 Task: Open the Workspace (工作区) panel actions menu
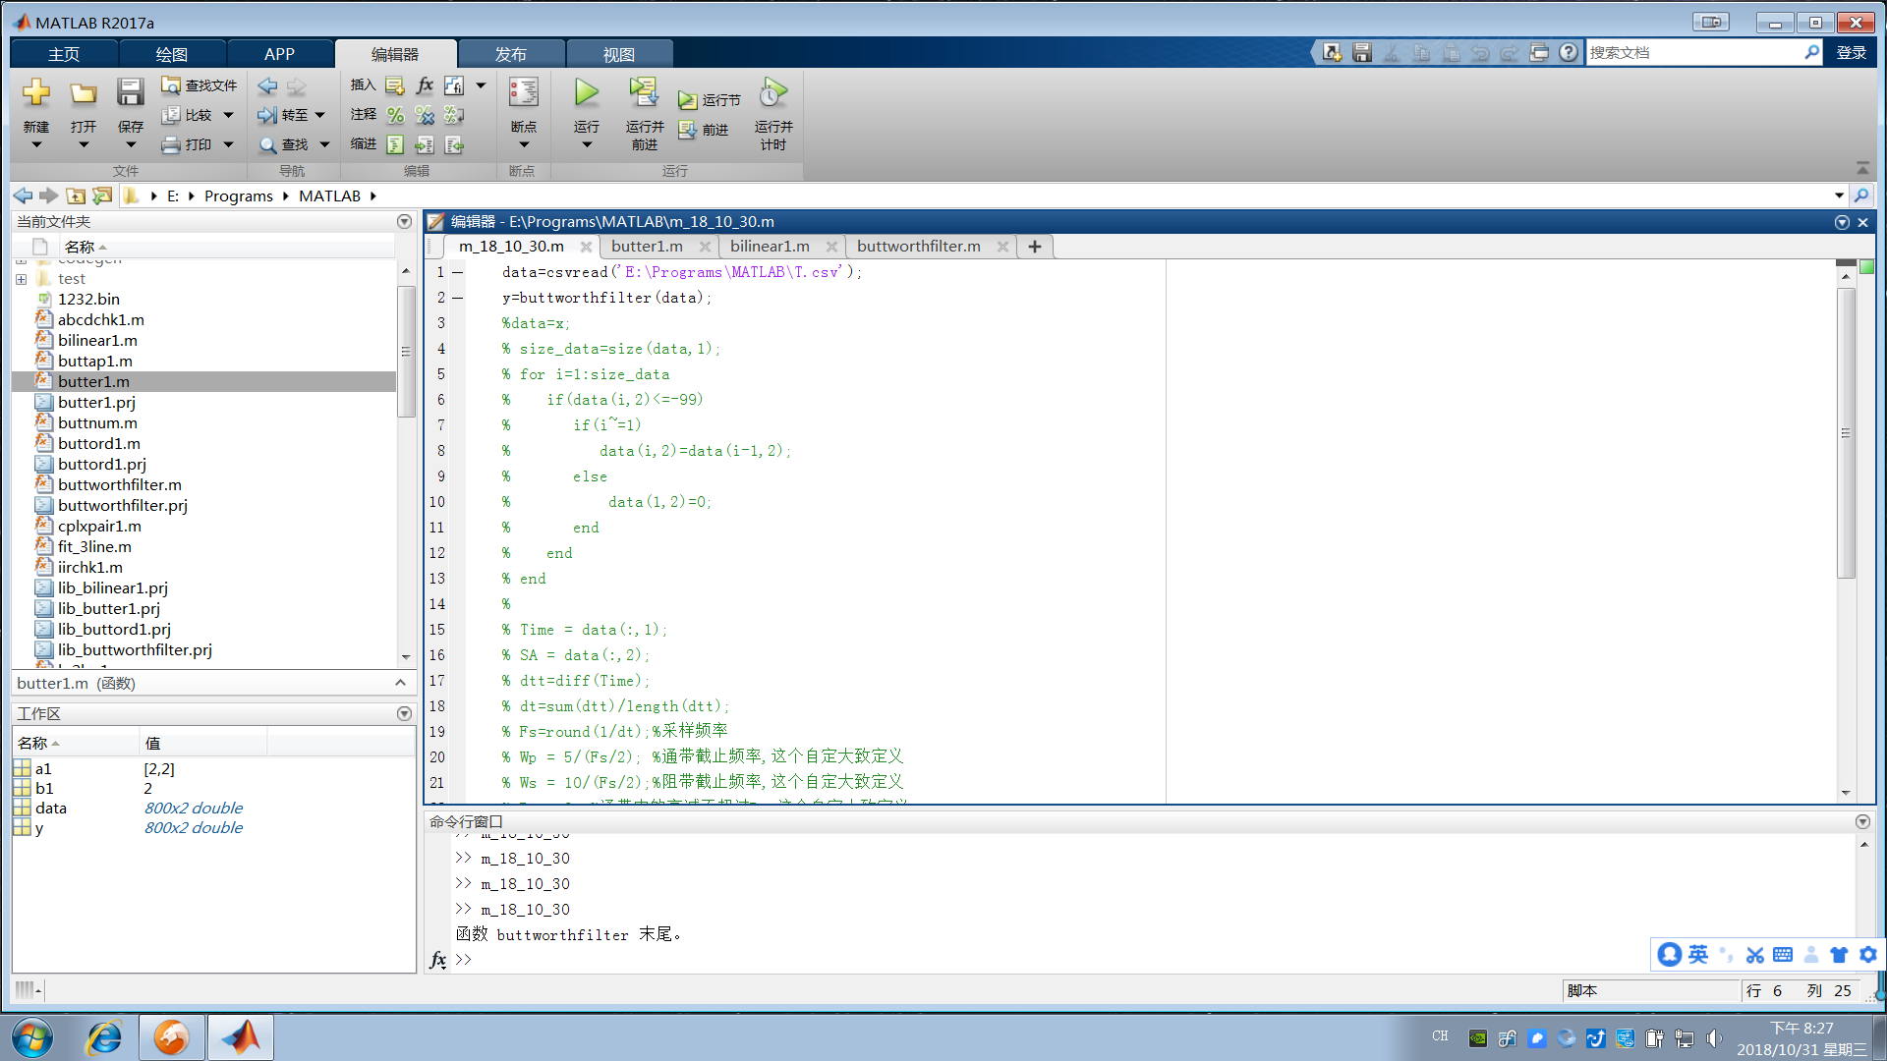tap(404, 713)
